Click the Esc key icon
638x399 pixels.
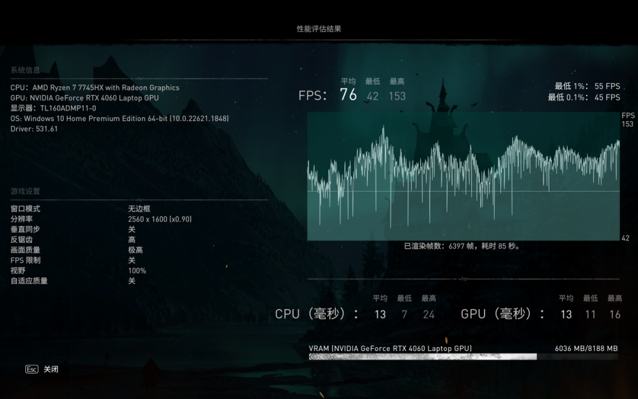point(32,369)
